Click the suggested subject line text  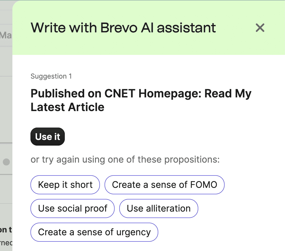pyautogui.click(x=141, y=100)
